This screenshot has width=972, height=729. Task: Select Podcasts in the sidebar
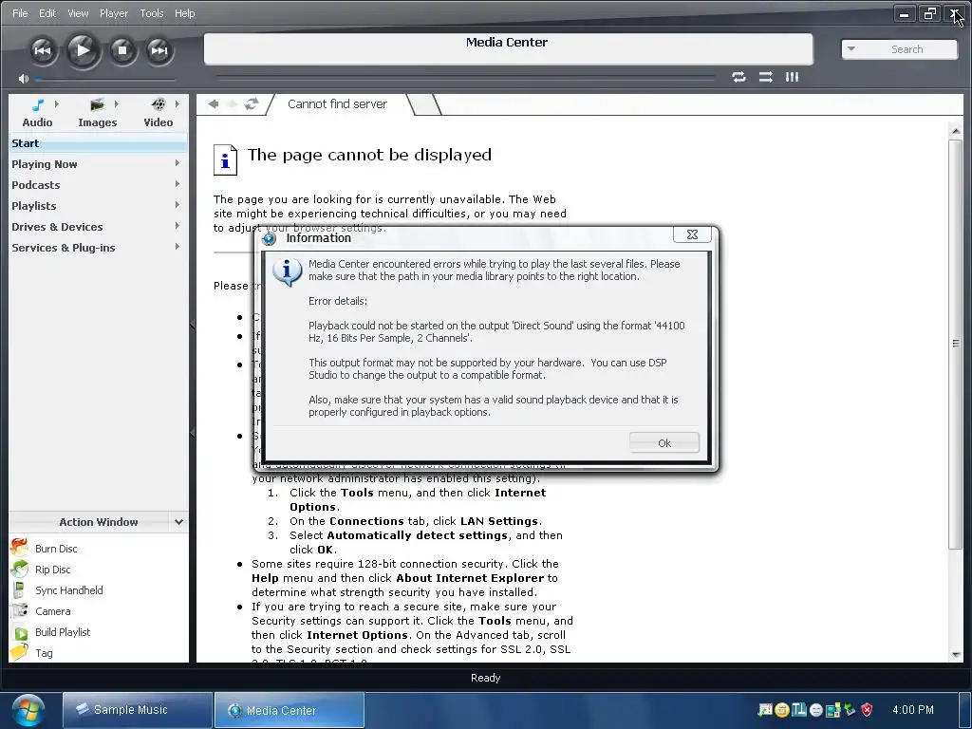click(x=35, y=185)
